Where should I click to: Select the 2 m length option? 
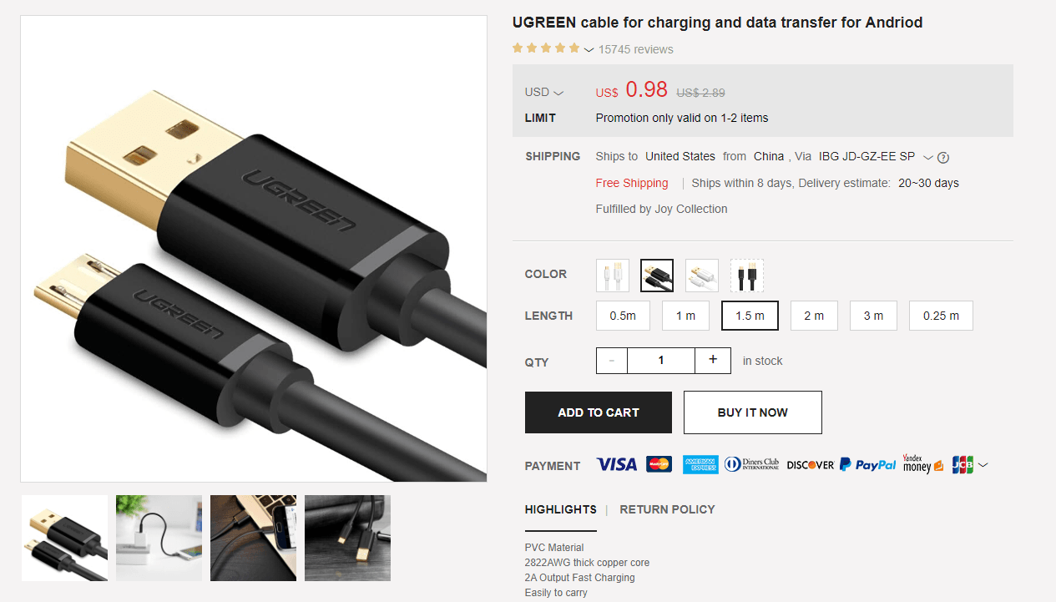point(814,316)
